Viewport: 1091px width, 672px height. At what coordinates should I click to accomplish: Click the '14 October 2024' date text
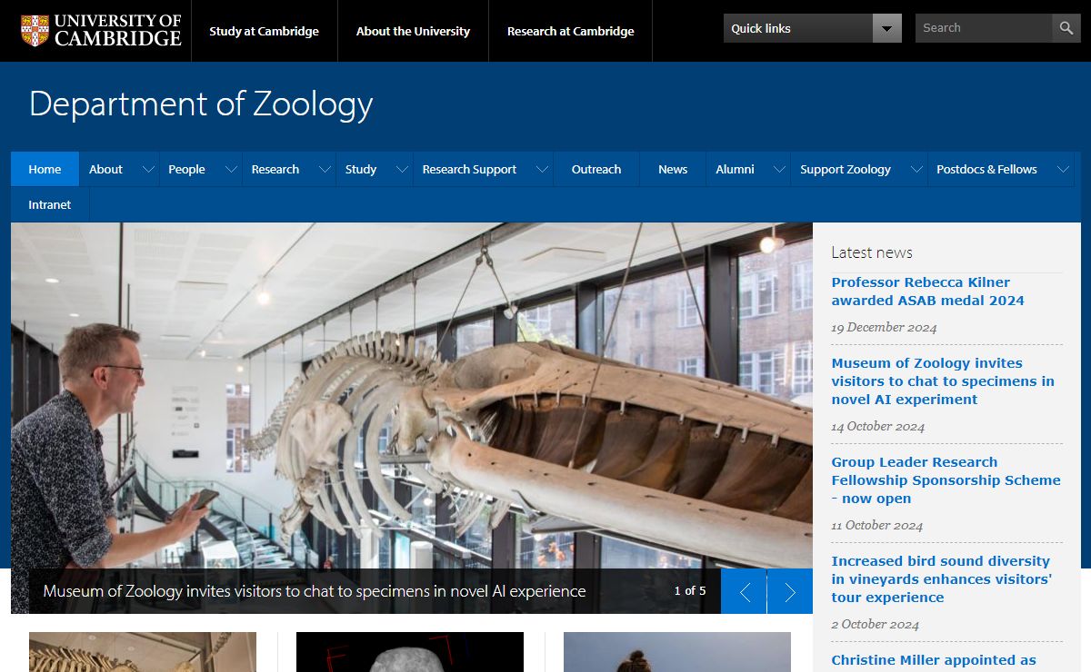pyautogui.click(x=878, y=427)
